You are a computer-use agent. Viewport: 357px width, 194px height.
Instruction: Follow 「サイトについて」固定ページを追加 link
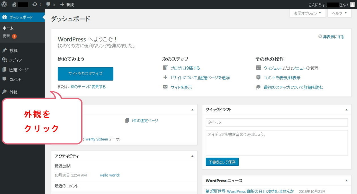[200, 78]
